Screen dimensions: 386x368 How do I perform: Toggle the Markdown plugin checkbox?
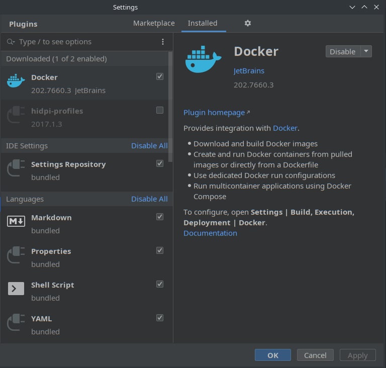[160, 217]
